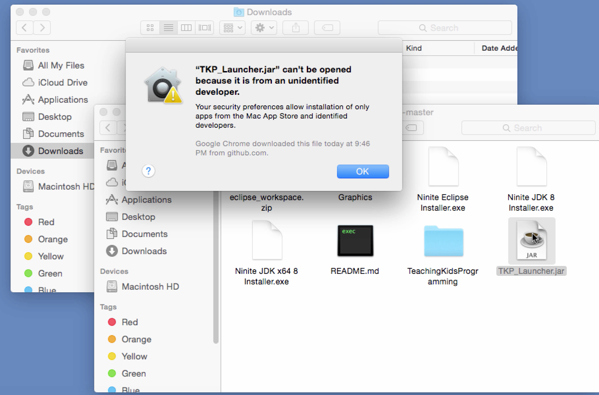The width and height of the screenshot is (599, 395).
Task: Open the help question mark in dialog
Action: click(148, 171)
